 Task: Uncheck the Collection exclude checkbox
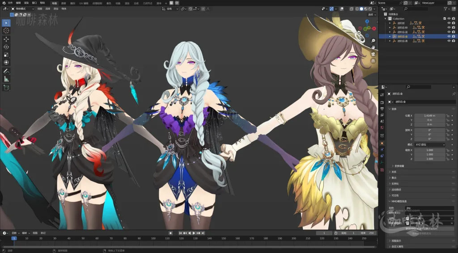[x=445, y=18]
